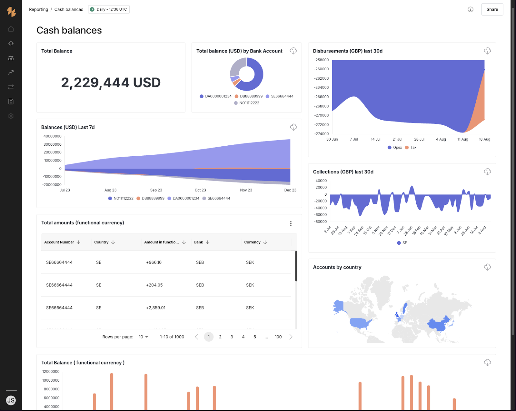Open the balance scales sidebar icon
The height and width of the screenshot is (411, 516).
tap(11, 58)
